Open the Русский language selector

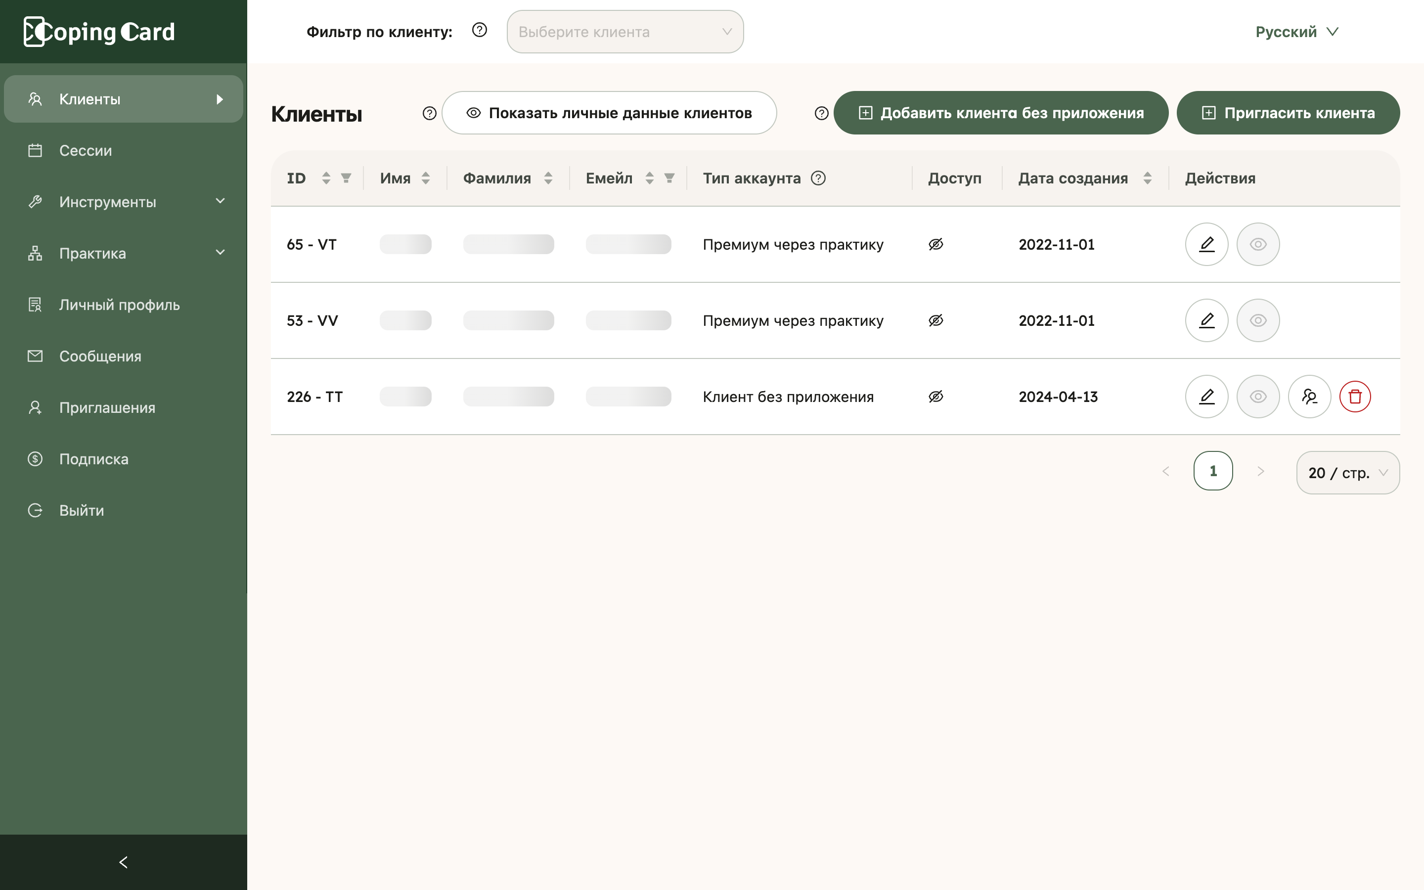(1297, 32)
